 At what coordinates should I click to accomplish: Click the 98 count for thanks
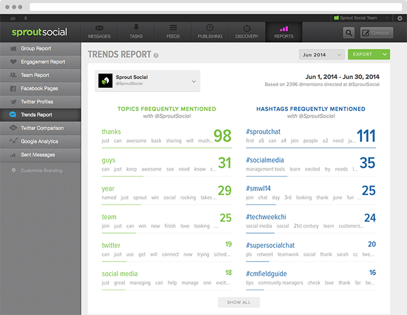click(223, 136)
